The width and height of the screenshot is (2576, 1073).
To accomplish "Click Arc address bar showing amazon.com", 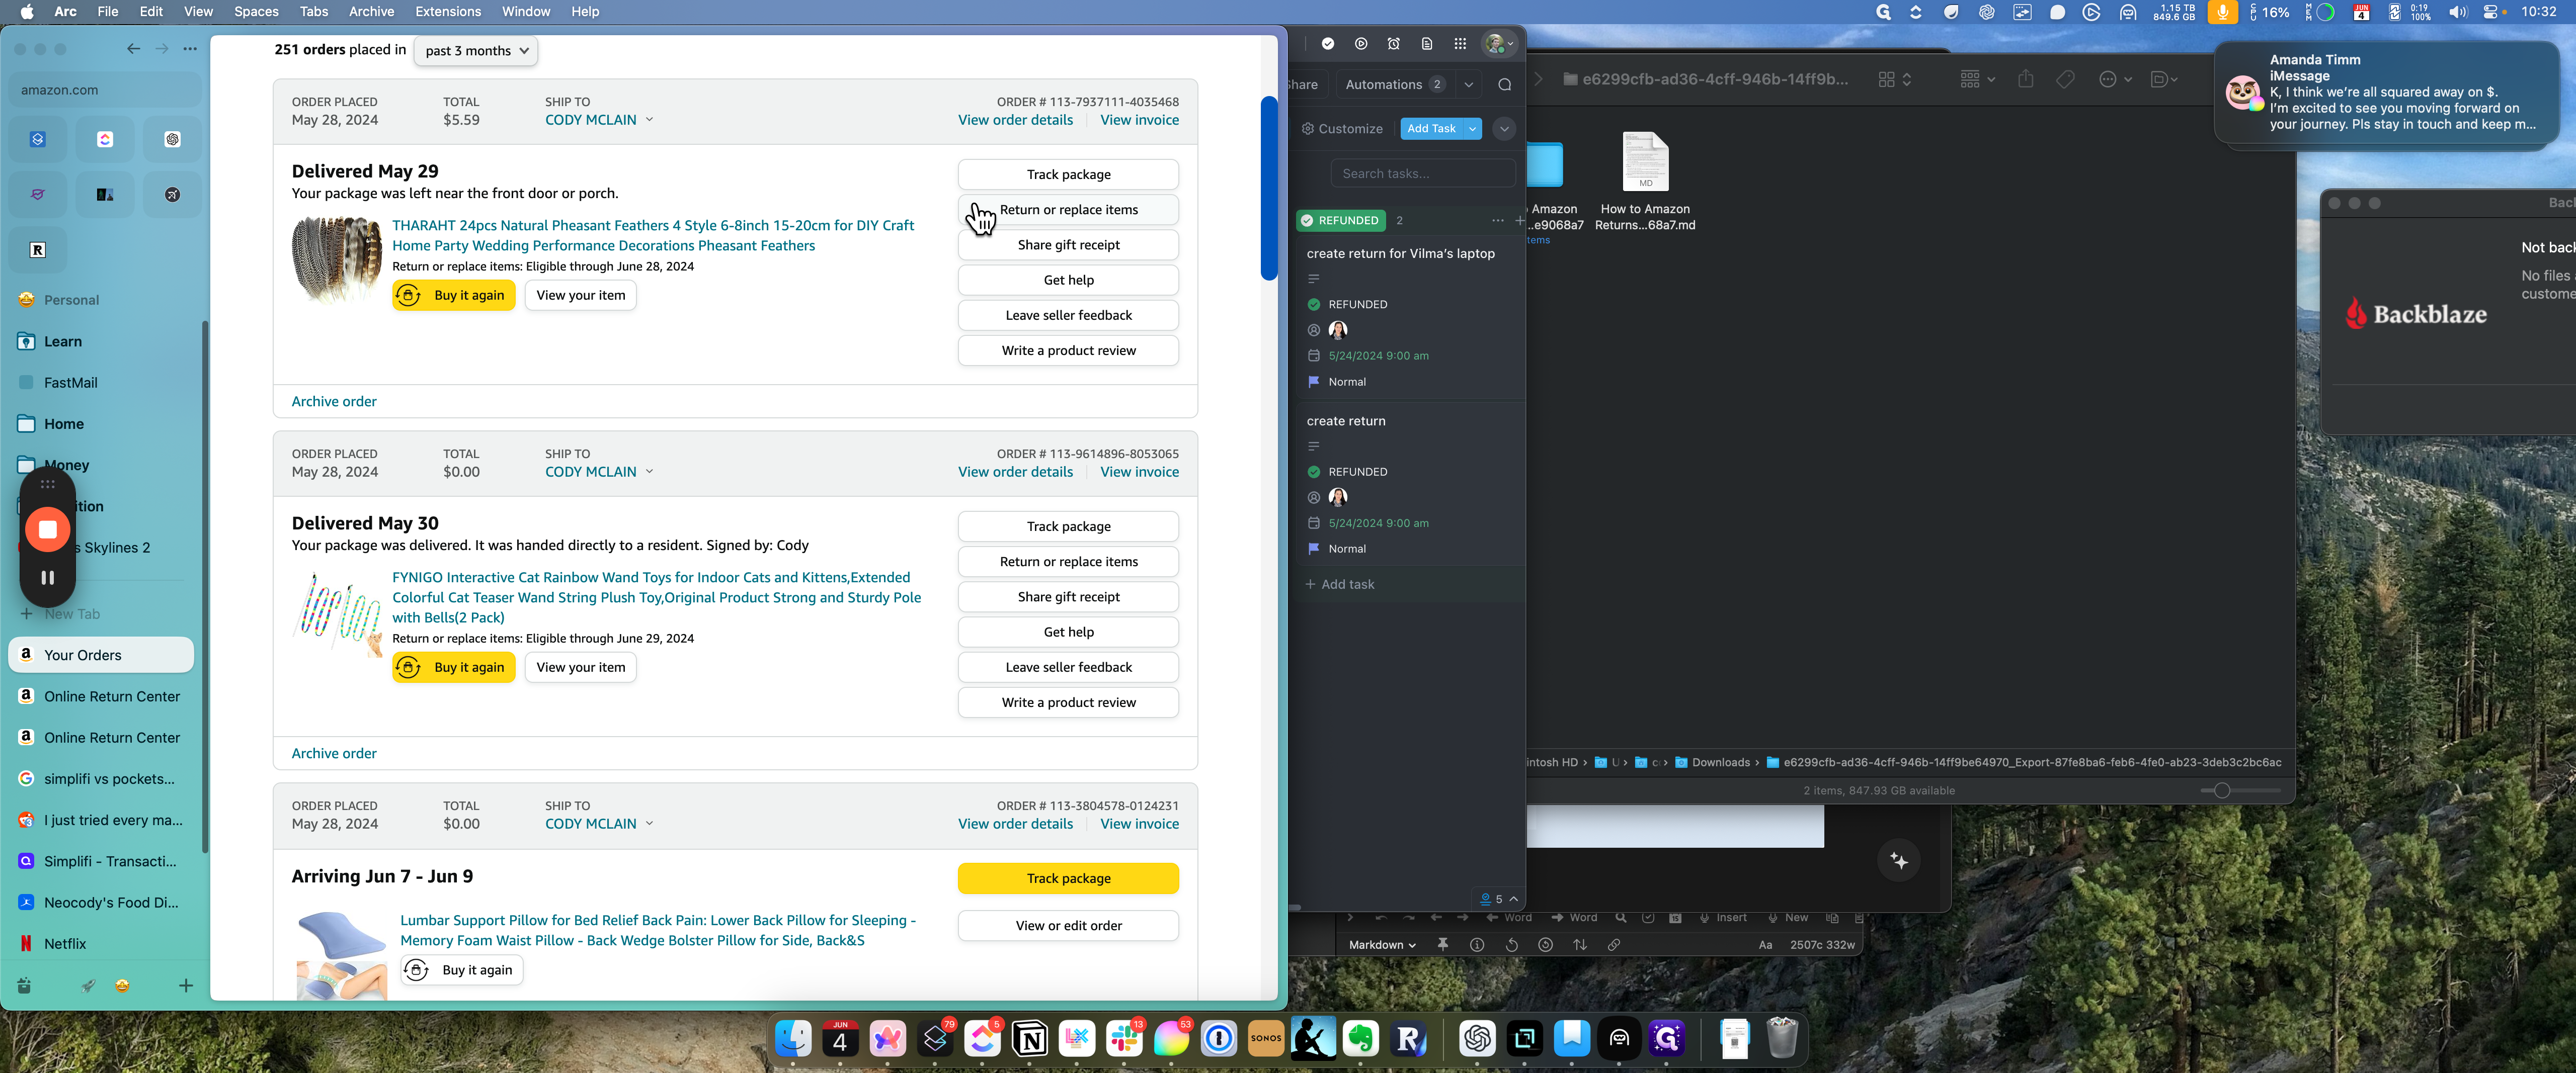I will 104,90.
